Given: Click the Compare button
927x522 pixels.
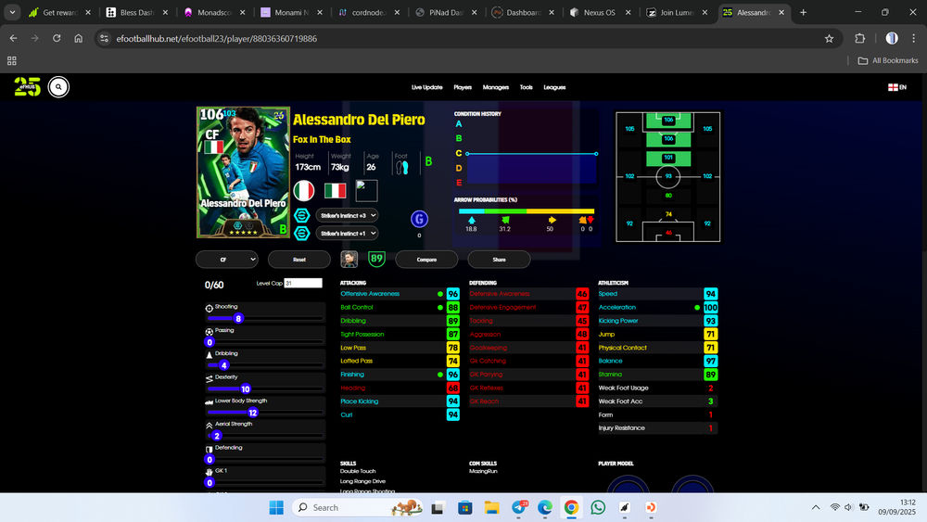Looking at the screenshot, I should (x=426, y=260).
